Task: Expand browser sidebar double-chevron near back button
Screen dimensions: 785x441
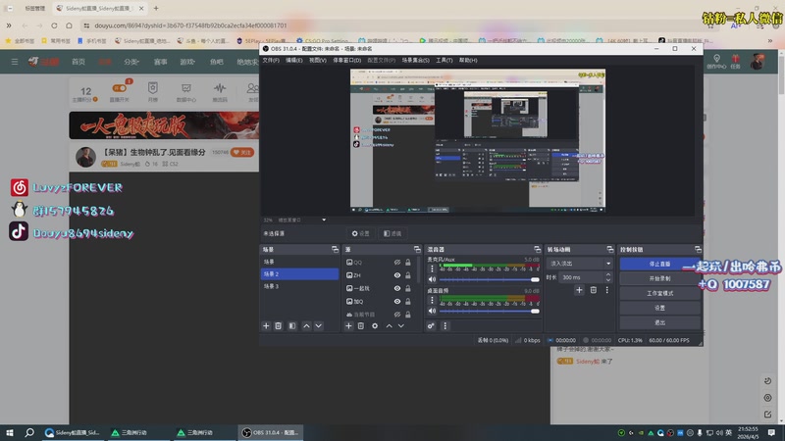Action: [9, 25]
